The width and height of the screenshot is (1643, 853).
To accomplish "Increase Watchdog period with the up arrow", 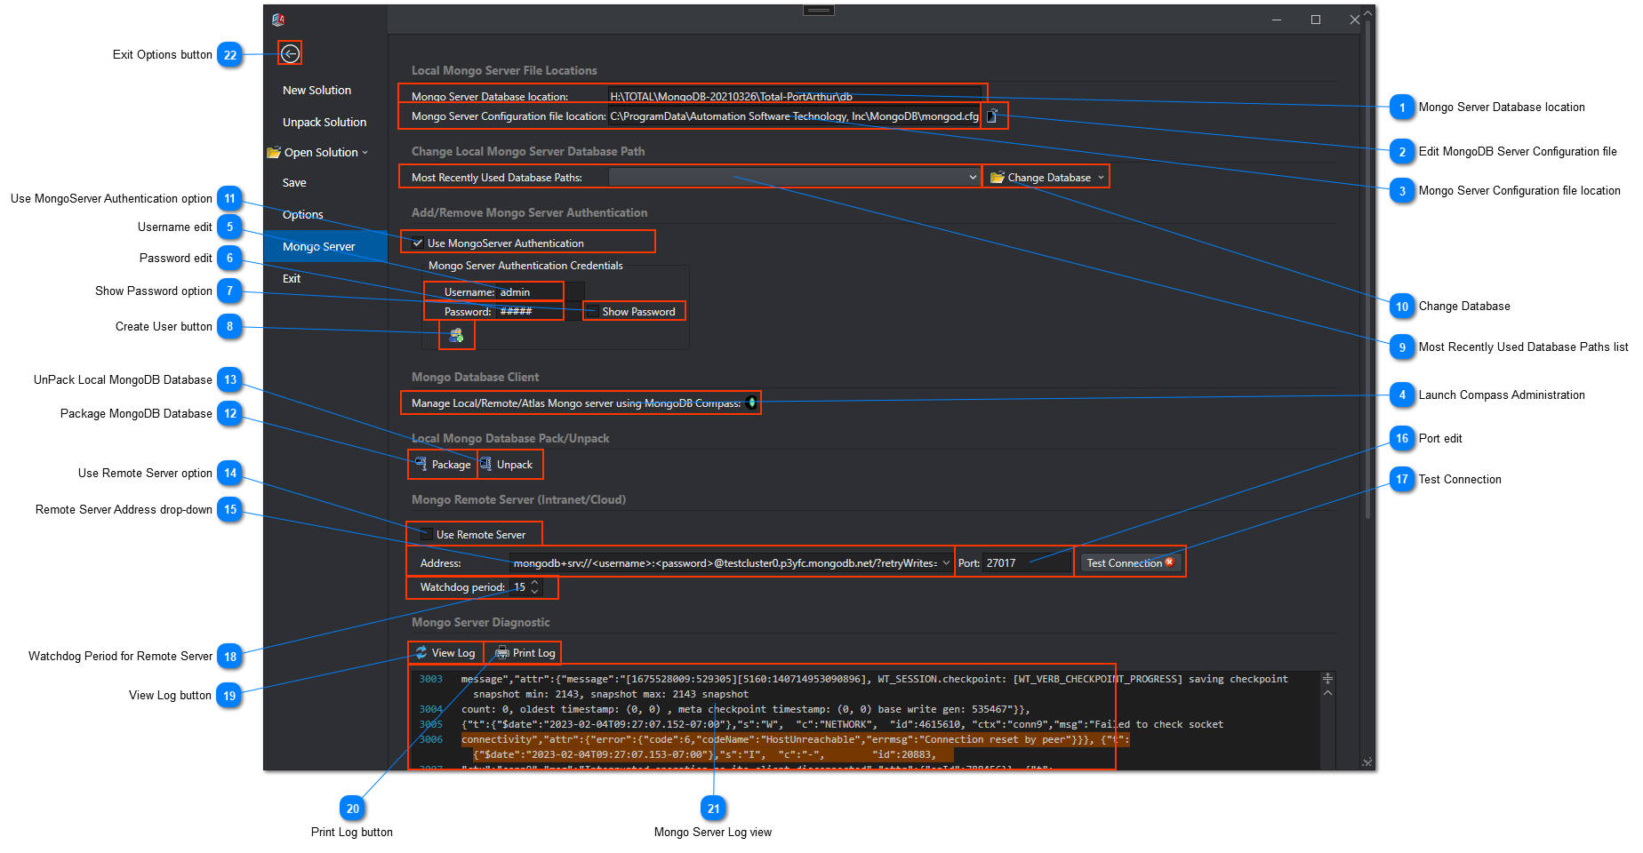I will pos(534,583).
